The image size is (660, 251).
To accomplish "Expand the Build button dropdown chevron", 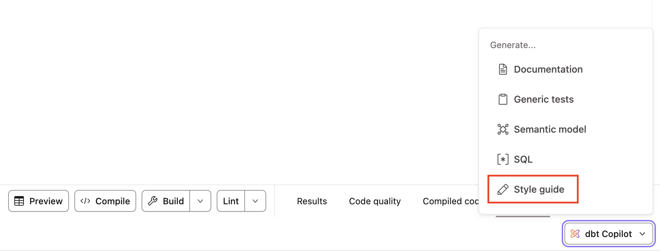I will (x=200, y=201).
